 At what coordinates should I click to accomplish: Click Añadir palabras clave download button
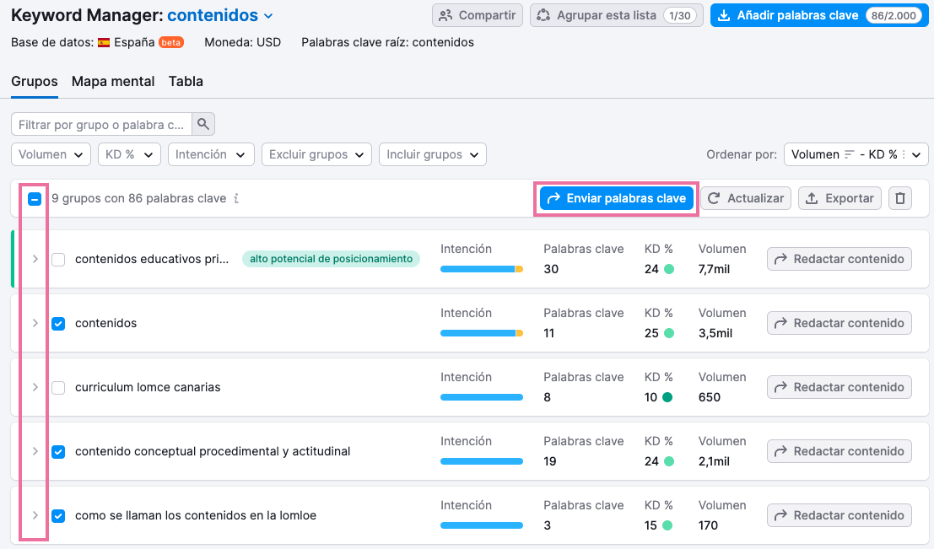pyautogui.click(x=816, y=15)
